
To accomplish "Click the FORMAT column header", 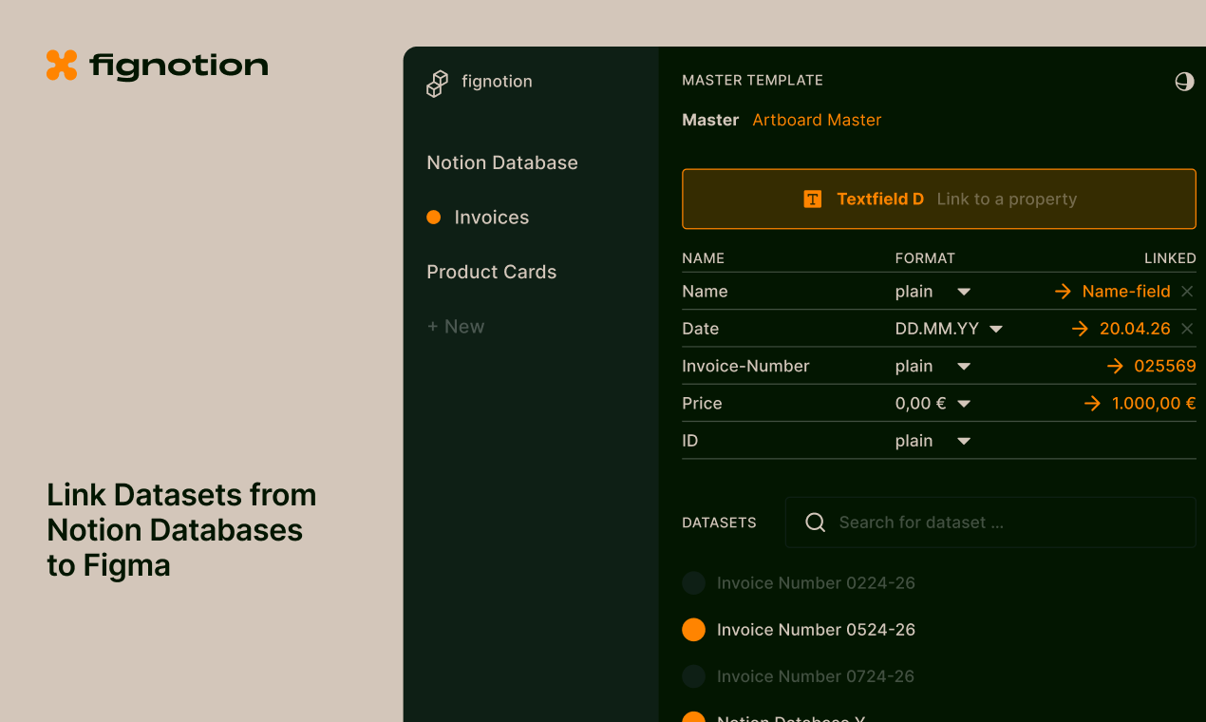I will [925, 258].
